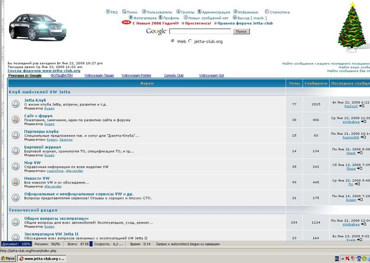Open moderator saaonline profile
370x263 pixels.
point(55,171)
